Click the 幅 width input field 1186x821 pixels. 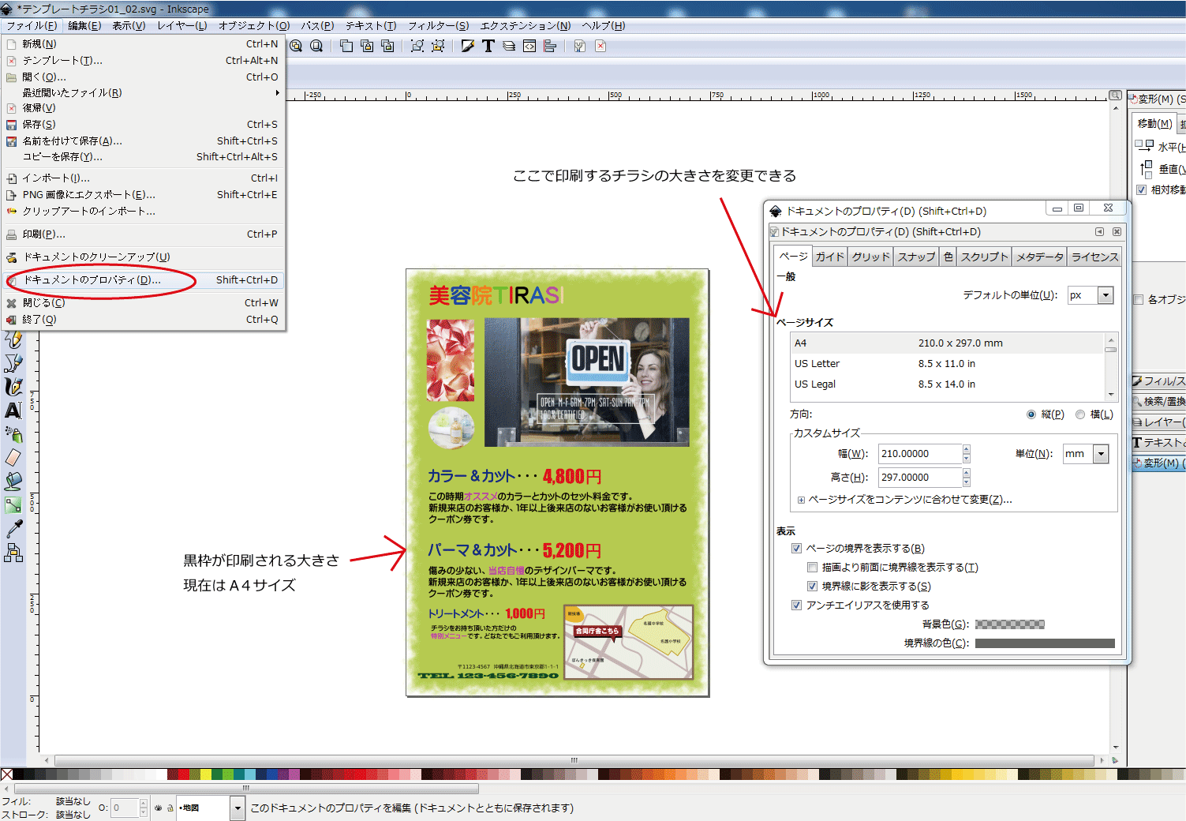920,454
